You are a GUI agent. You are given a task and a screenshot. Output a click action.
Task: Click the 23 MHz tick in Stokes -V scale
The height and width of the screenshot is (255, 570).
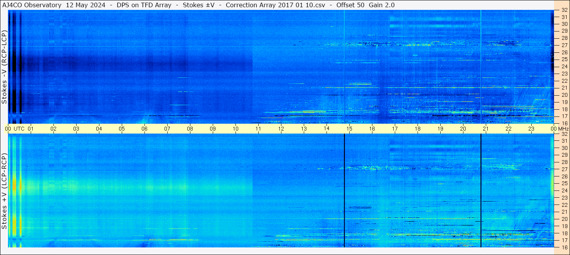pyautogui.click(x=564, y=74)
